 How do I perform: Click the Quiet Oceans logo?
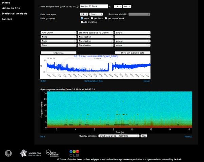(53, 153)
